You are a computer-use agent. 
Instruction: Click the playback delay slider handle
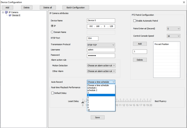(x=83, y=102)
